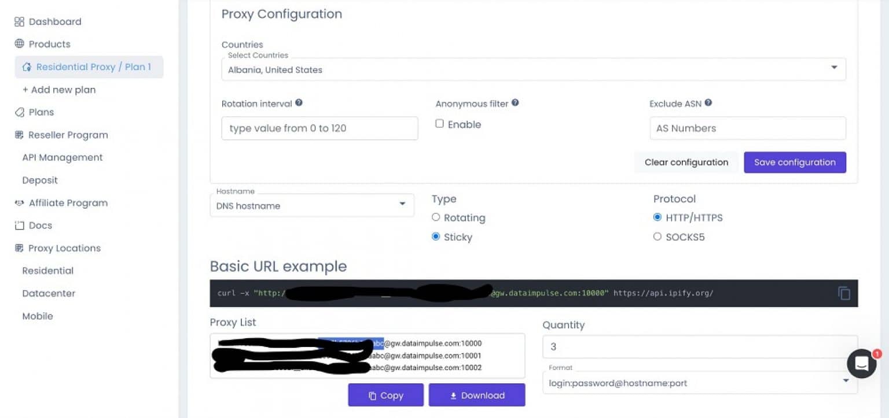Screen dimensions: 889x418
Task: Click the Products globe icon
Action: point(19,44)
